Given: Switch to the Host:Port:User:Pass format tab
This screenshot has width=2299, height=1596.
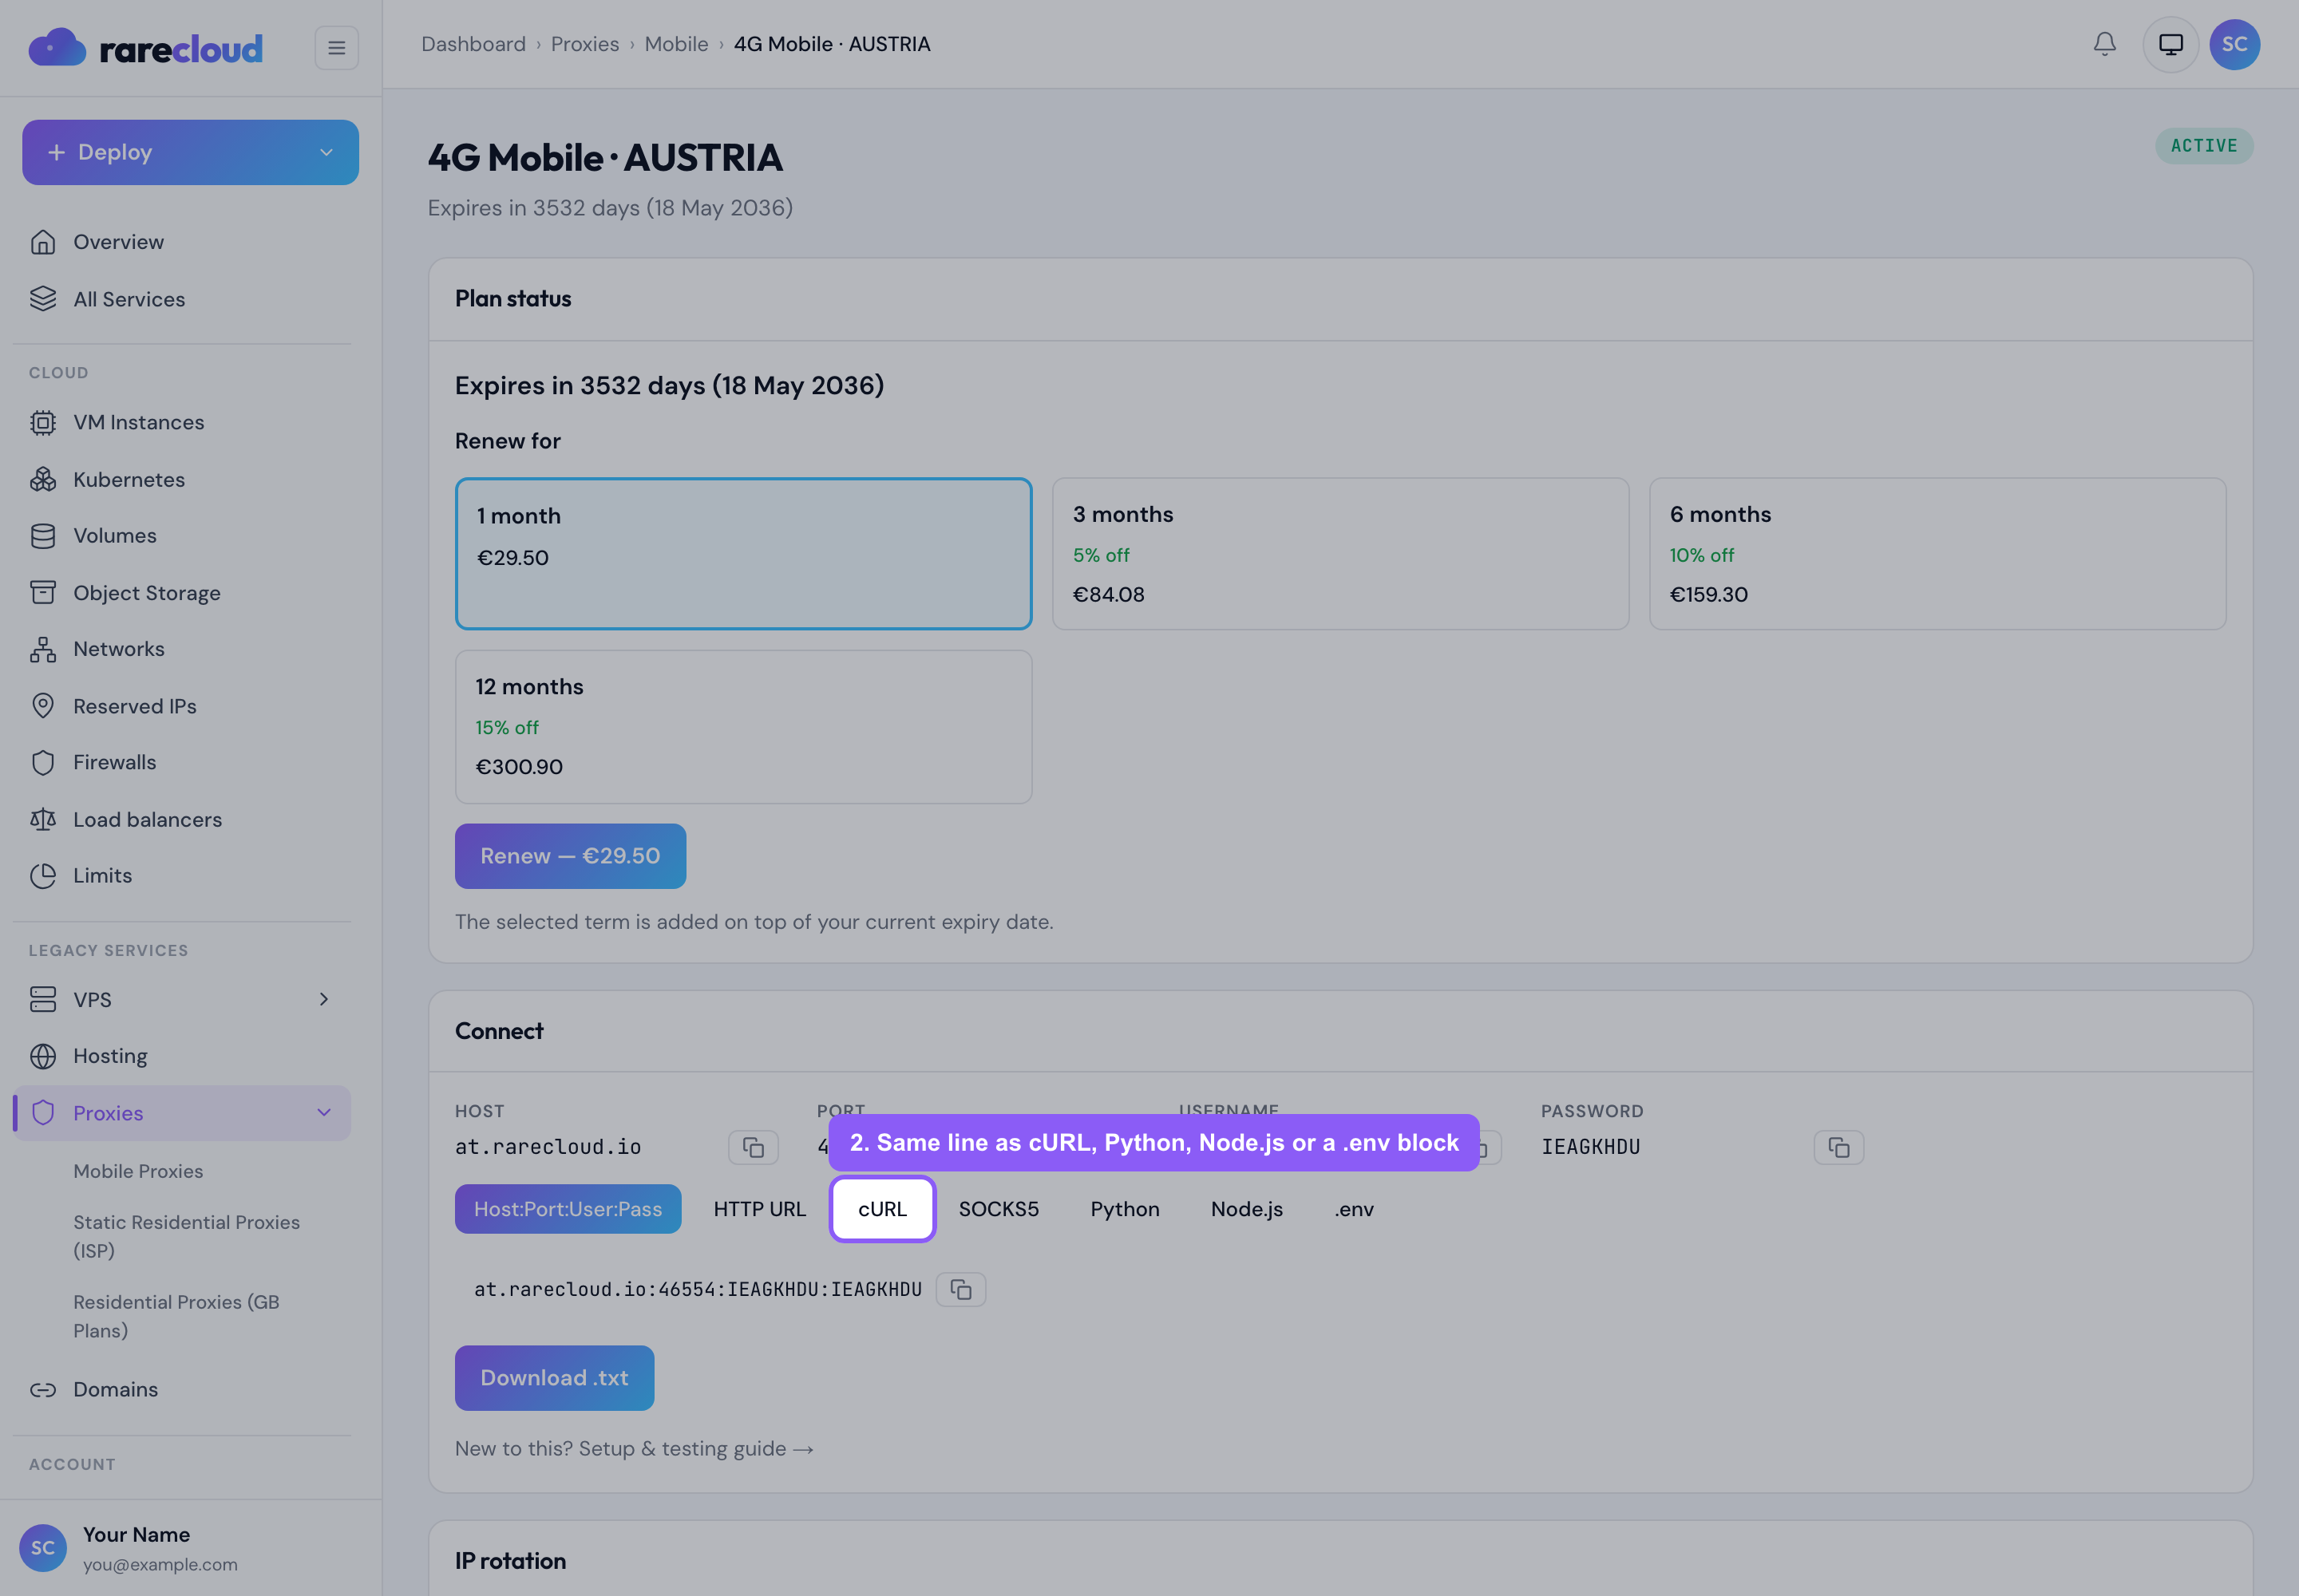Looking at the screenshot, I should (x=568, y=1208).
